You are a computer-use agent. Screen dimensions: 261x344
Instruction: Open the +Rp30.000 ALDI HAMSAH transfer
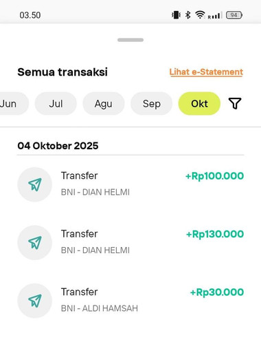pos(130,301)
